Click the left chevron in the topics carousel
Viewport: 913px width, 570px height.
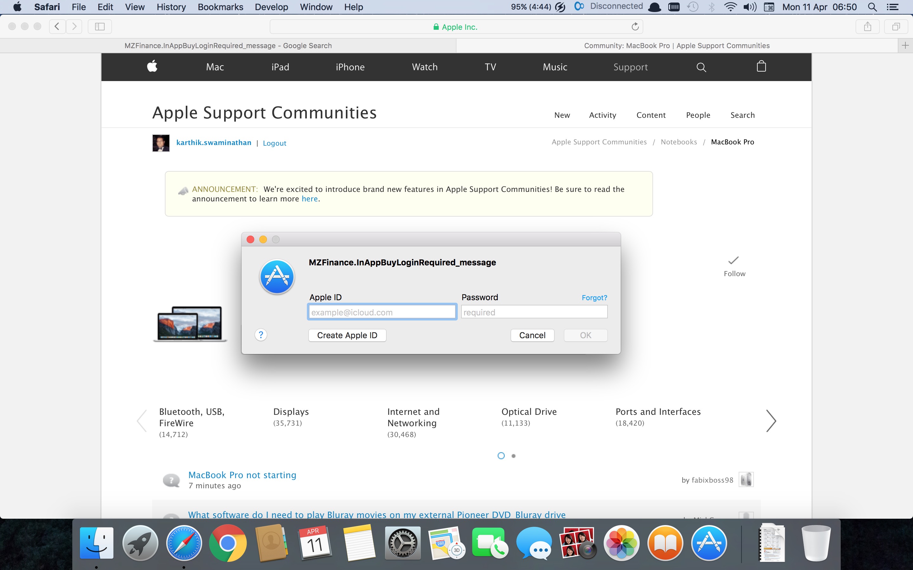tap(141, 421)
